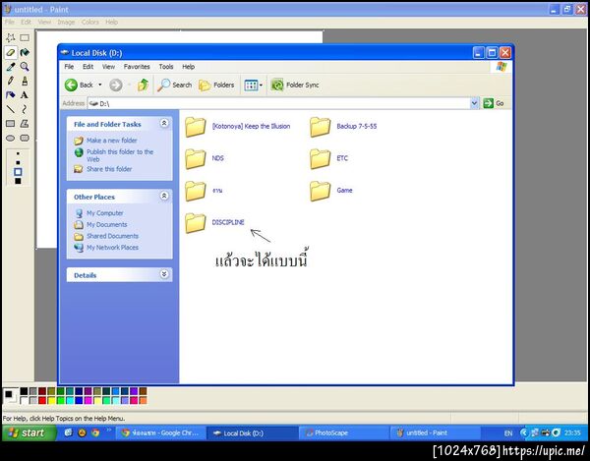Viewport: 590px width, 461px height.
Task: Go Back in the Local Disk window
Action: [x=79, y=85]
